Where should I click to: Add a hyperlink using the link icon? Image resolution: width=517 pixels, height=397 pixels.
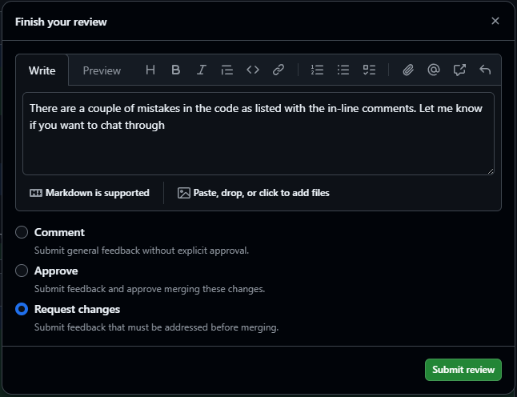279,70
